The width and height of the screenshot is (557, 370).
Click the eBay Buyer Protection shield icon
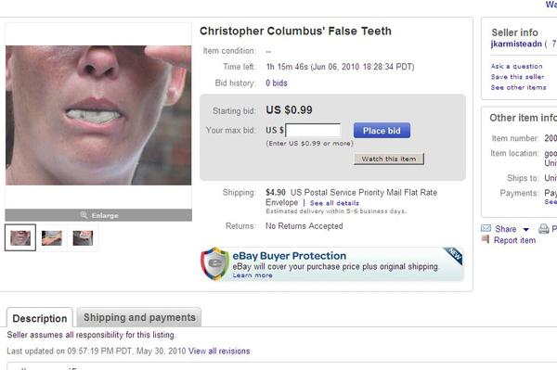(x=214, y=263)
